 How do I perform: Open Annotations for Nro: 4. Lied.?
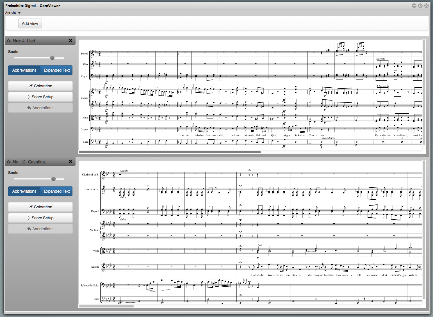point(40,108)
